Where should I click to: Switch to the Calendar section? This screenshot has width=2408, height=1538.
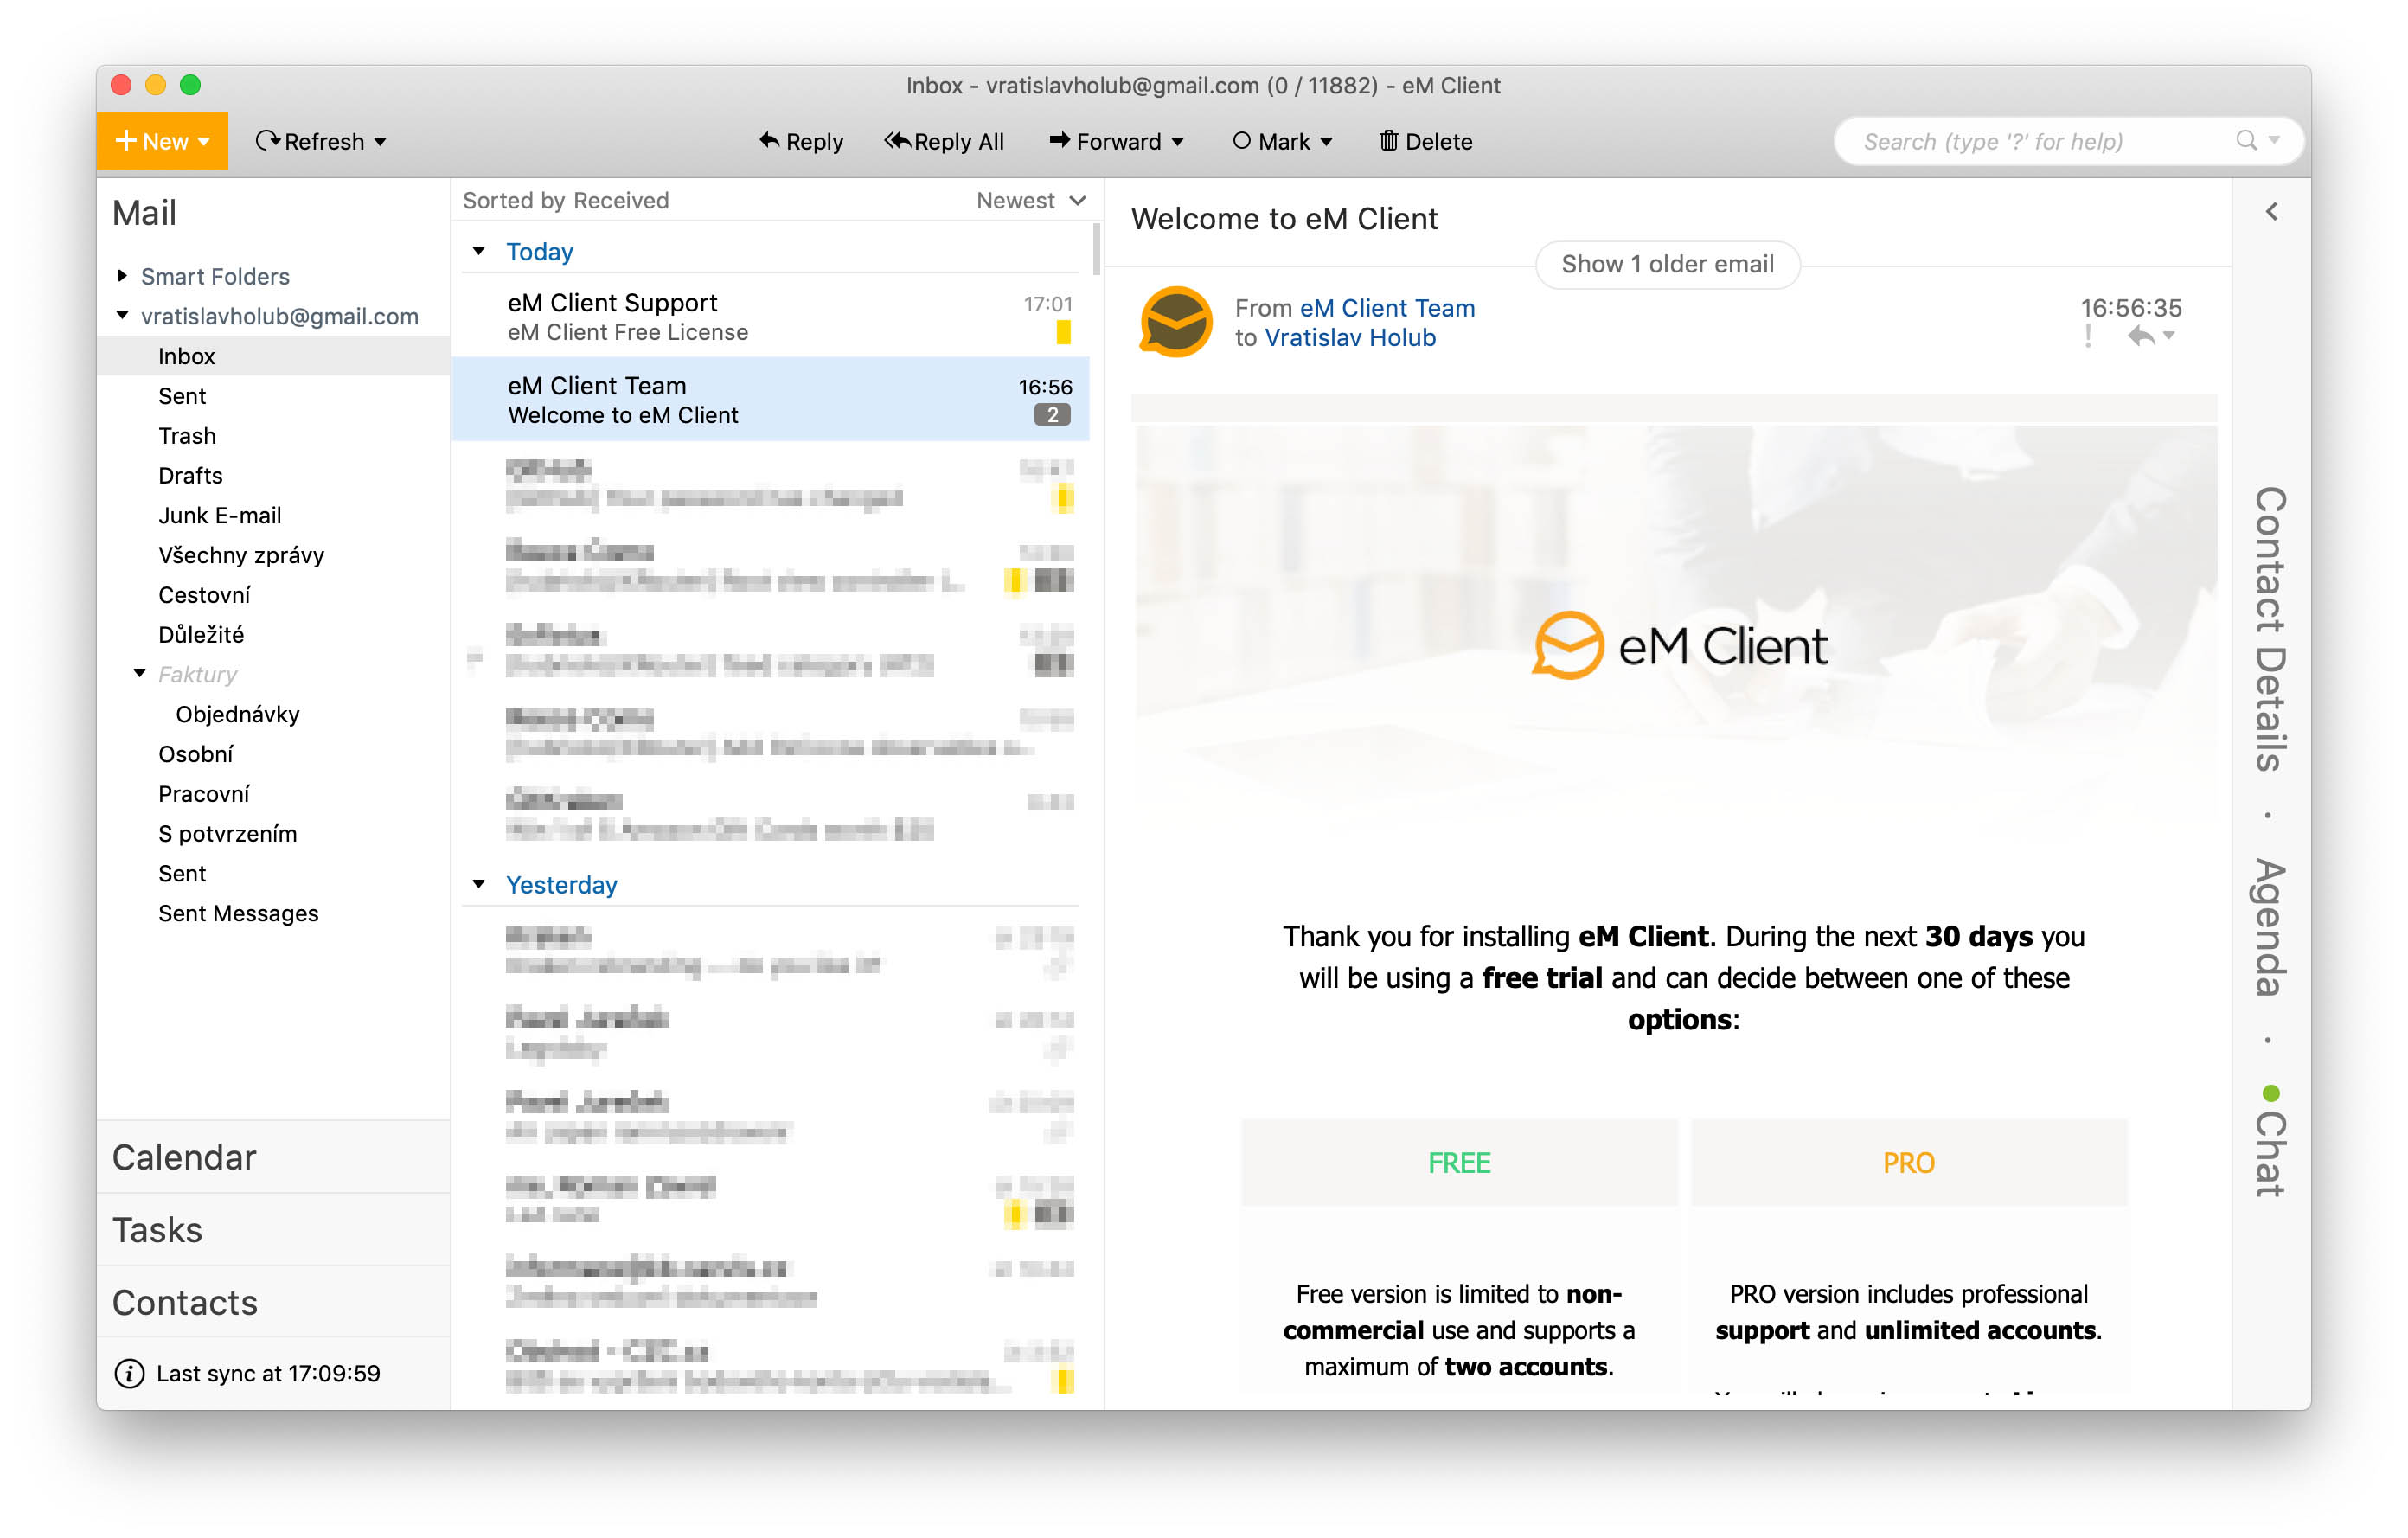pyautogui.click(x=184, y=1157)
